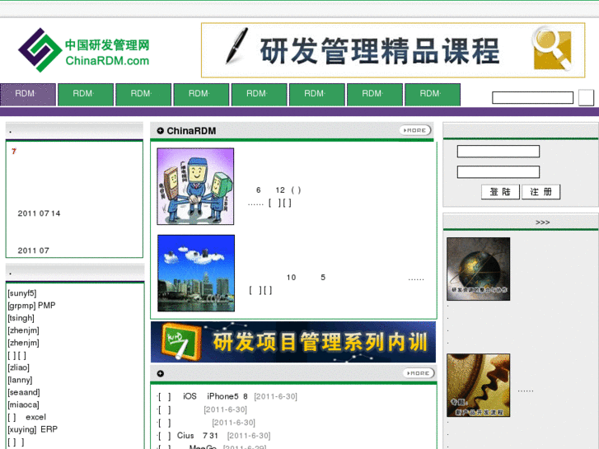This screenshot has height=449, width=599.
Task: Open the [seaand] post link
Action: [x=24, y=392]
